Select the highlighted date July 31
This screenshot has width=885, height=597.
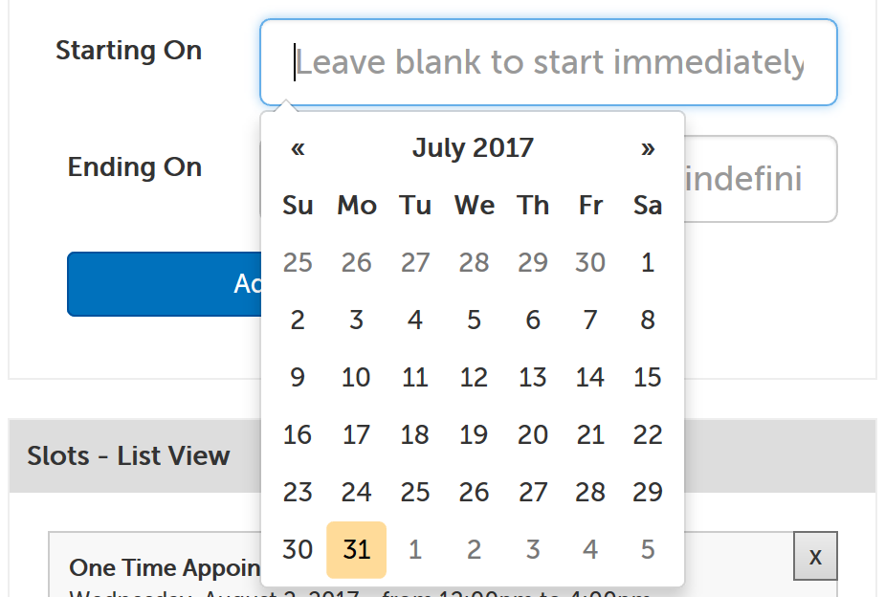(x=356, y=550)
